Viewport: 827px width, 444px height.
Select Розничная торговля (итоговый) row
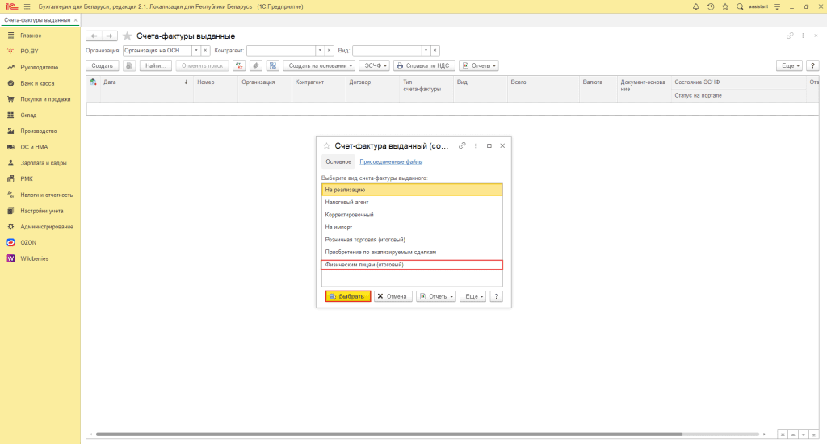point(412,240)
